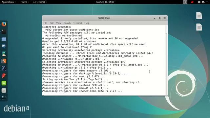Maximize the terminal window
This screenshot has height=118, width=210.
click(160, 18)
